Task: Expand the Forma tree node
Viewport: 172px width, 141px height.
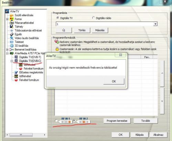Action: click(7, 19)
